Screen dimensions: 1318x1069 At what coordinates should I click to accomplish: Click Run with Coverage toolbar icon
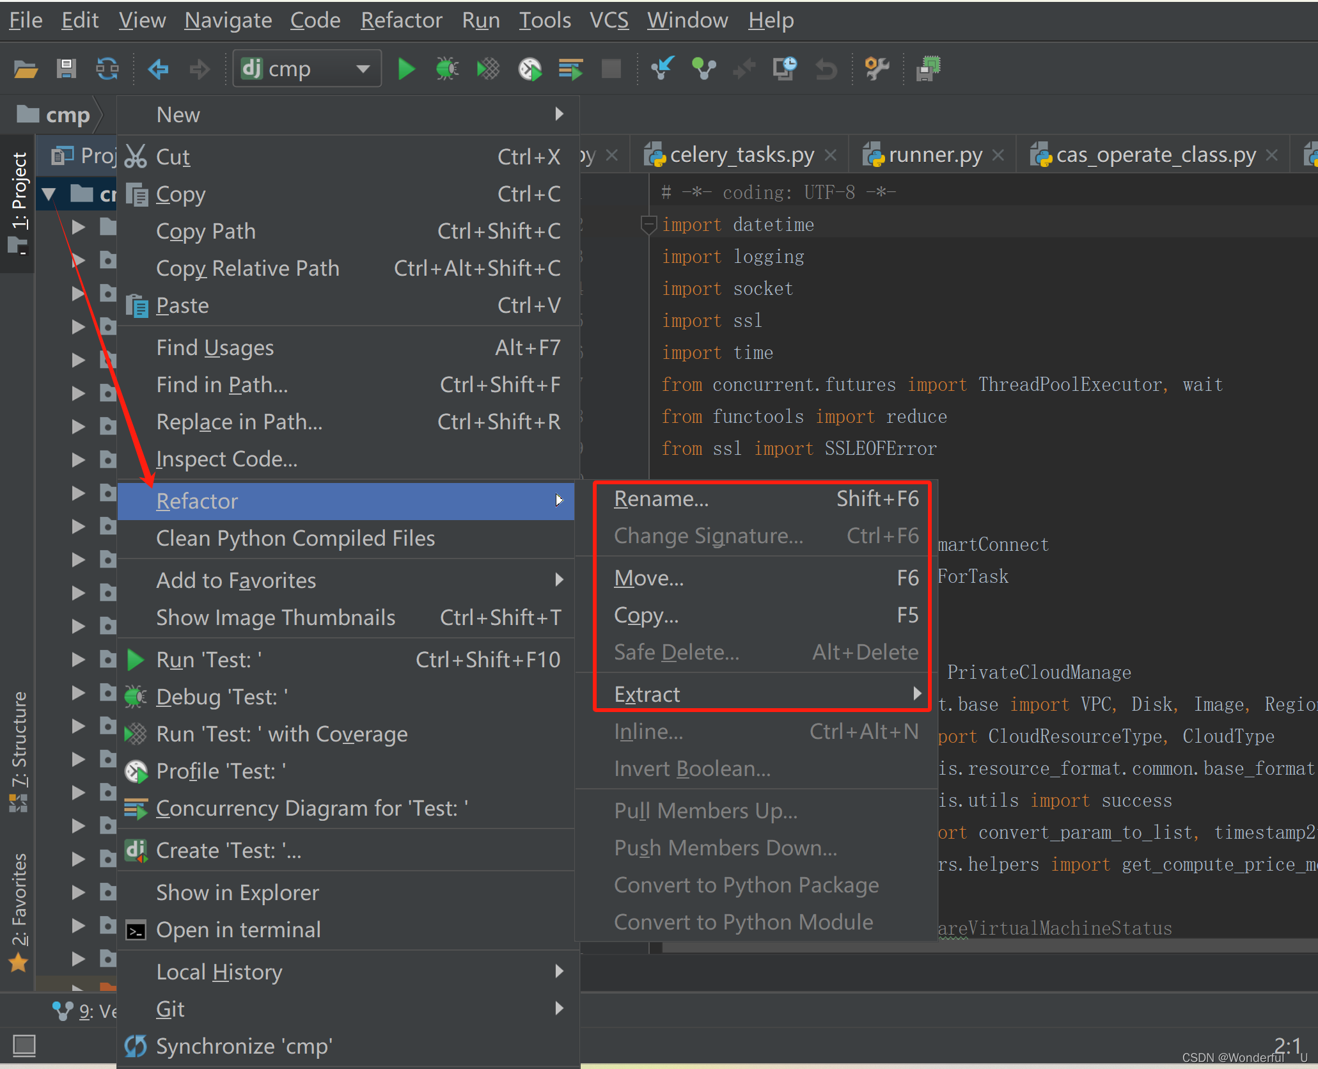coord(489,69)
